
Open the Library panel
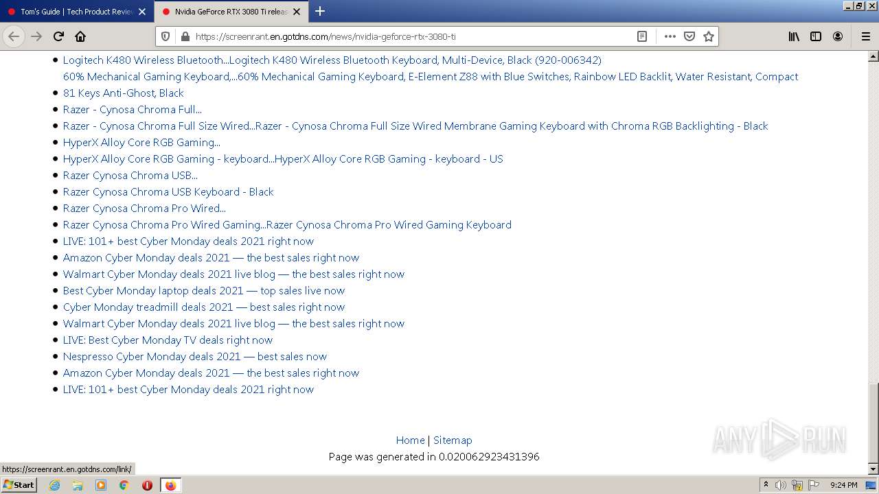point(794,36)
